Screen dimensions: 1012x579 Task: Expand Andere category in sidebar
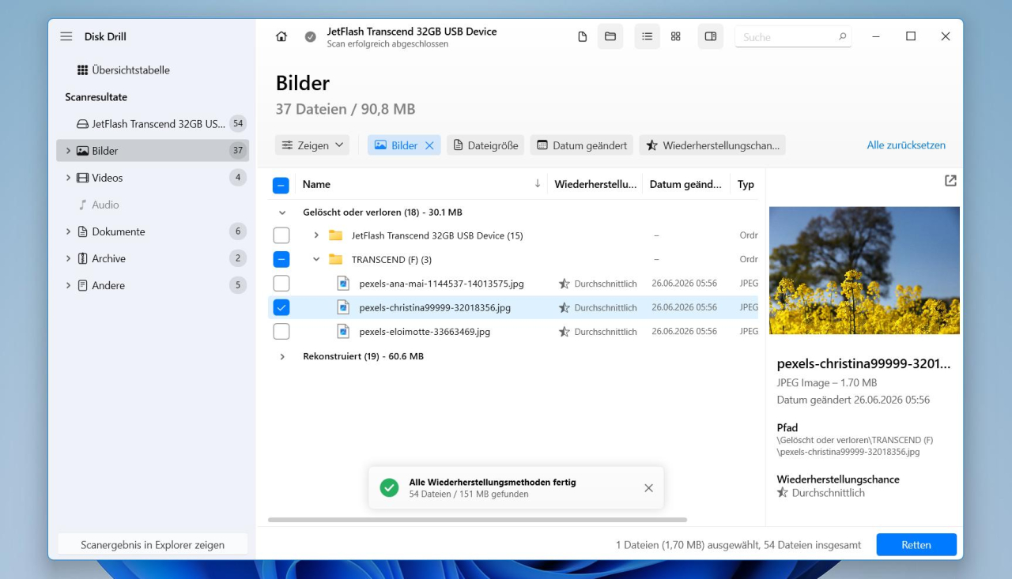(x=68, y=285)
